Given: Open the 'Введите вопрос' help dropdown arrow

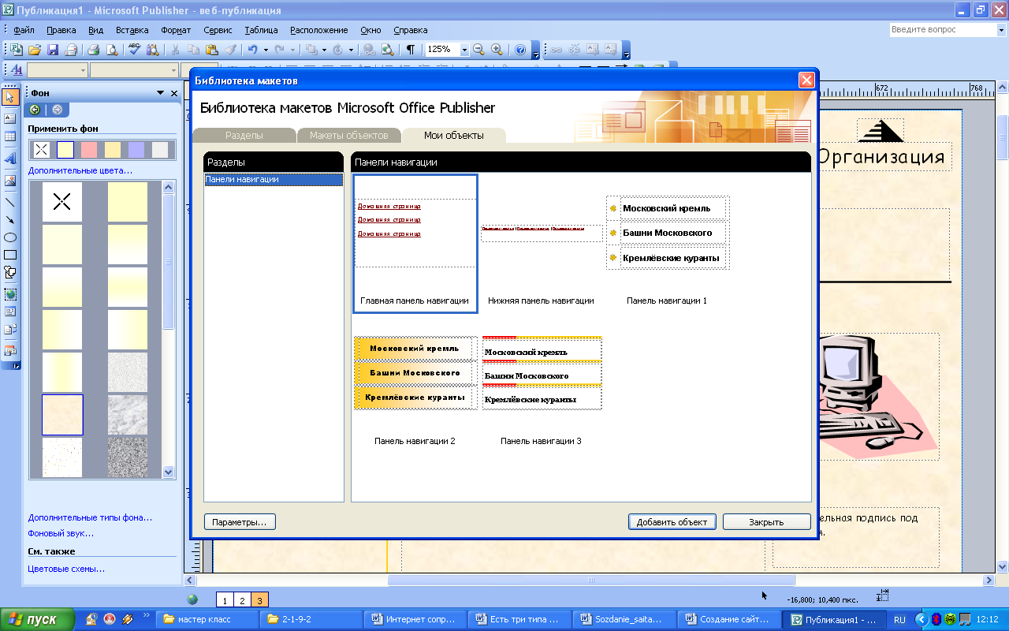Looking at the screenshot, I should 1001,29.
